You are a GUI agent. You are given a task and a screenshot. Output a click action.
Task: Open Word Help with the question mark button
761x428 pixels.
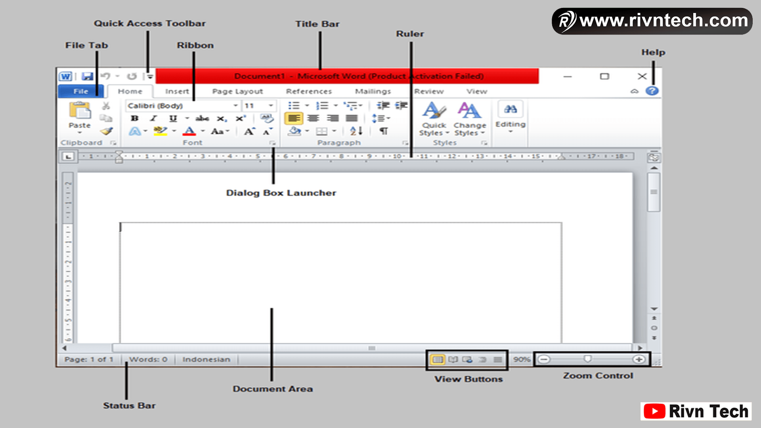click(x=652, y=91)
